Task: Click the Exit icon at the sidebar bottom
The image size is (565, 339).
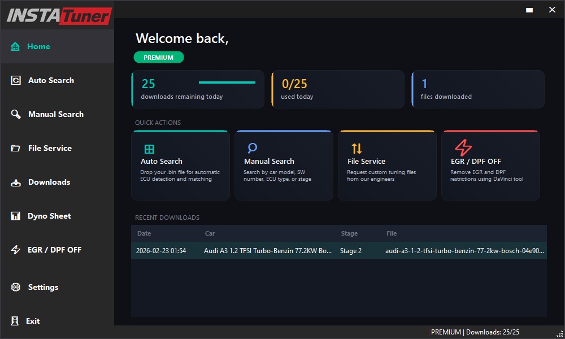Action: 15,321
